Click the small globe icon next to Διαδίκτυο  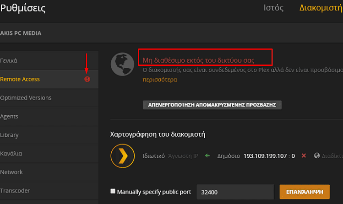(x=317, y=156)
